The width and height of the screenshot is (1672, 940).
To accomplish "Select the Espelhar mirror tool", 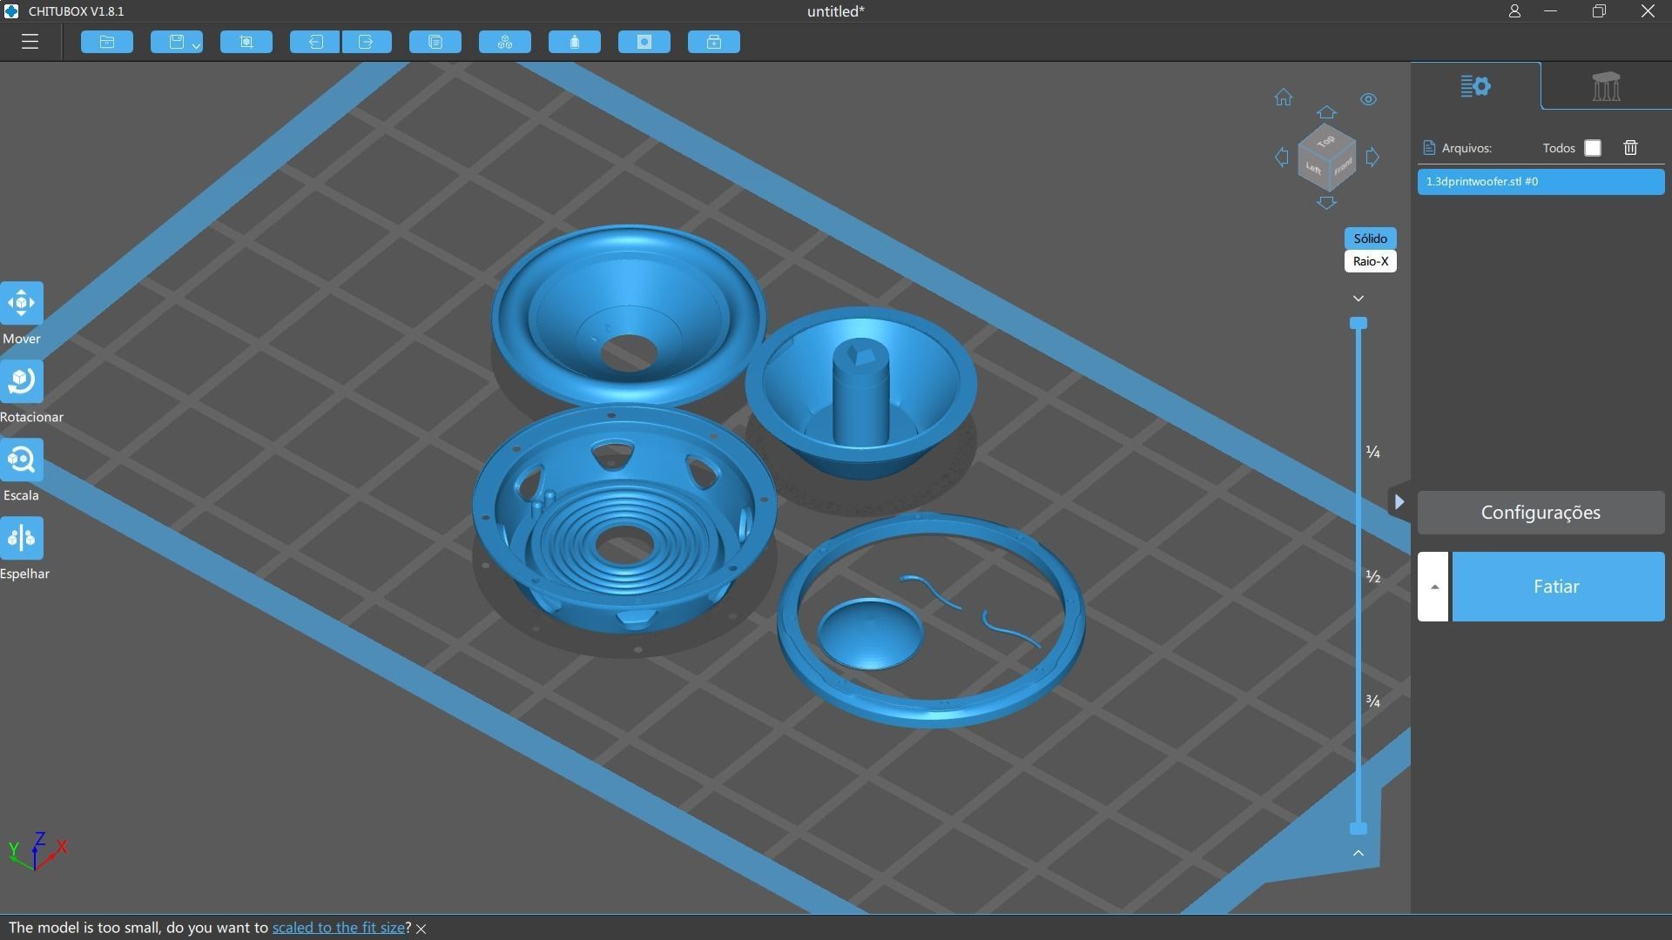I will click(x=22, y=538).
